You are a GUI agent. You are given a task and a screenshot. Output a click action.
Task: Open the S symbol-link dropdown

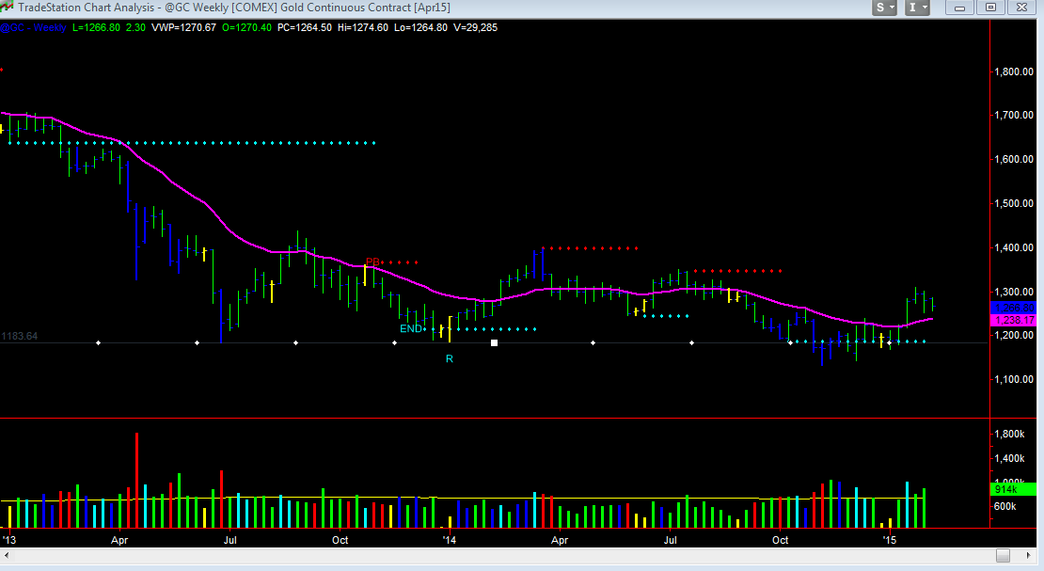[885, 8]
